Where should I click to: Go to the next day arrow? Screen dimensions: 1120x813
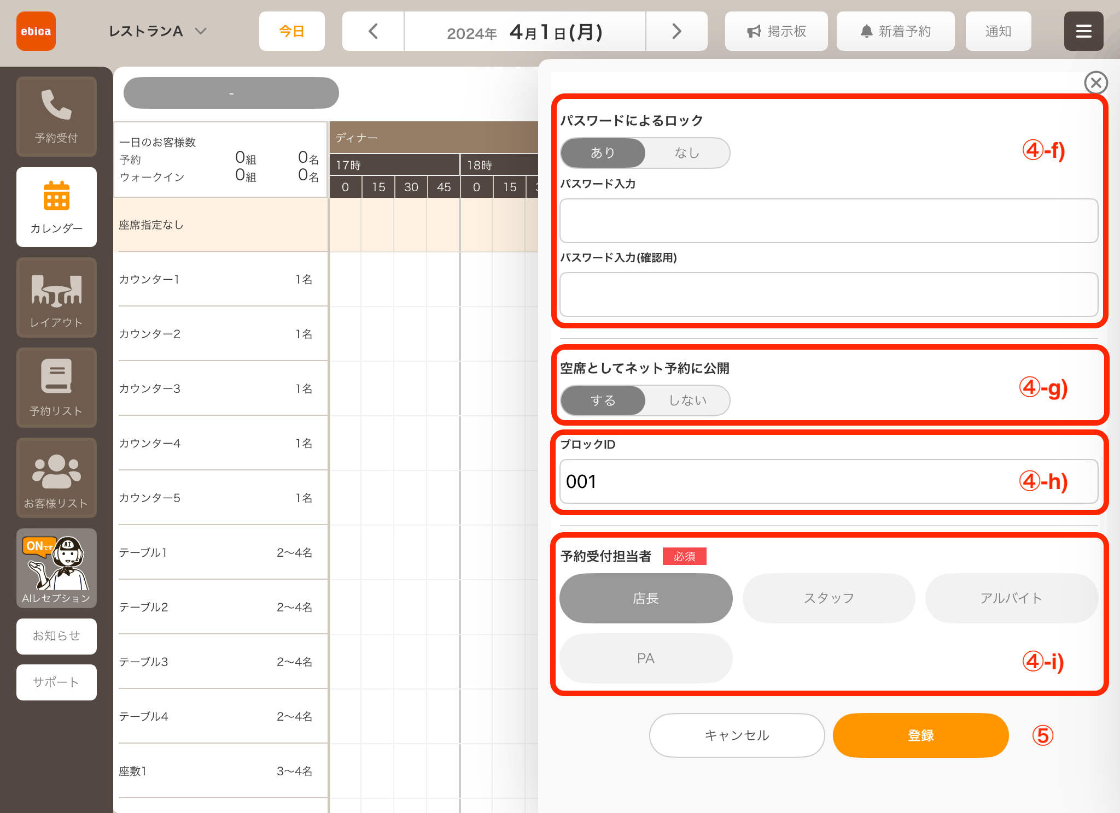(676, 31)
